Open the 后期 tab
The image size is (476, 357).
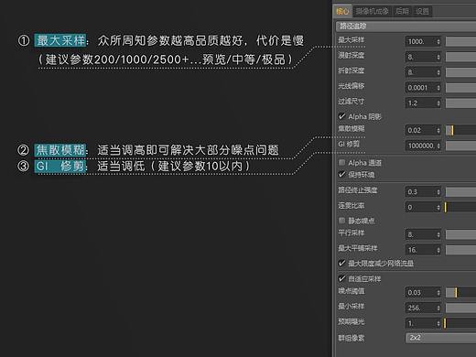(x=402, y=12)
